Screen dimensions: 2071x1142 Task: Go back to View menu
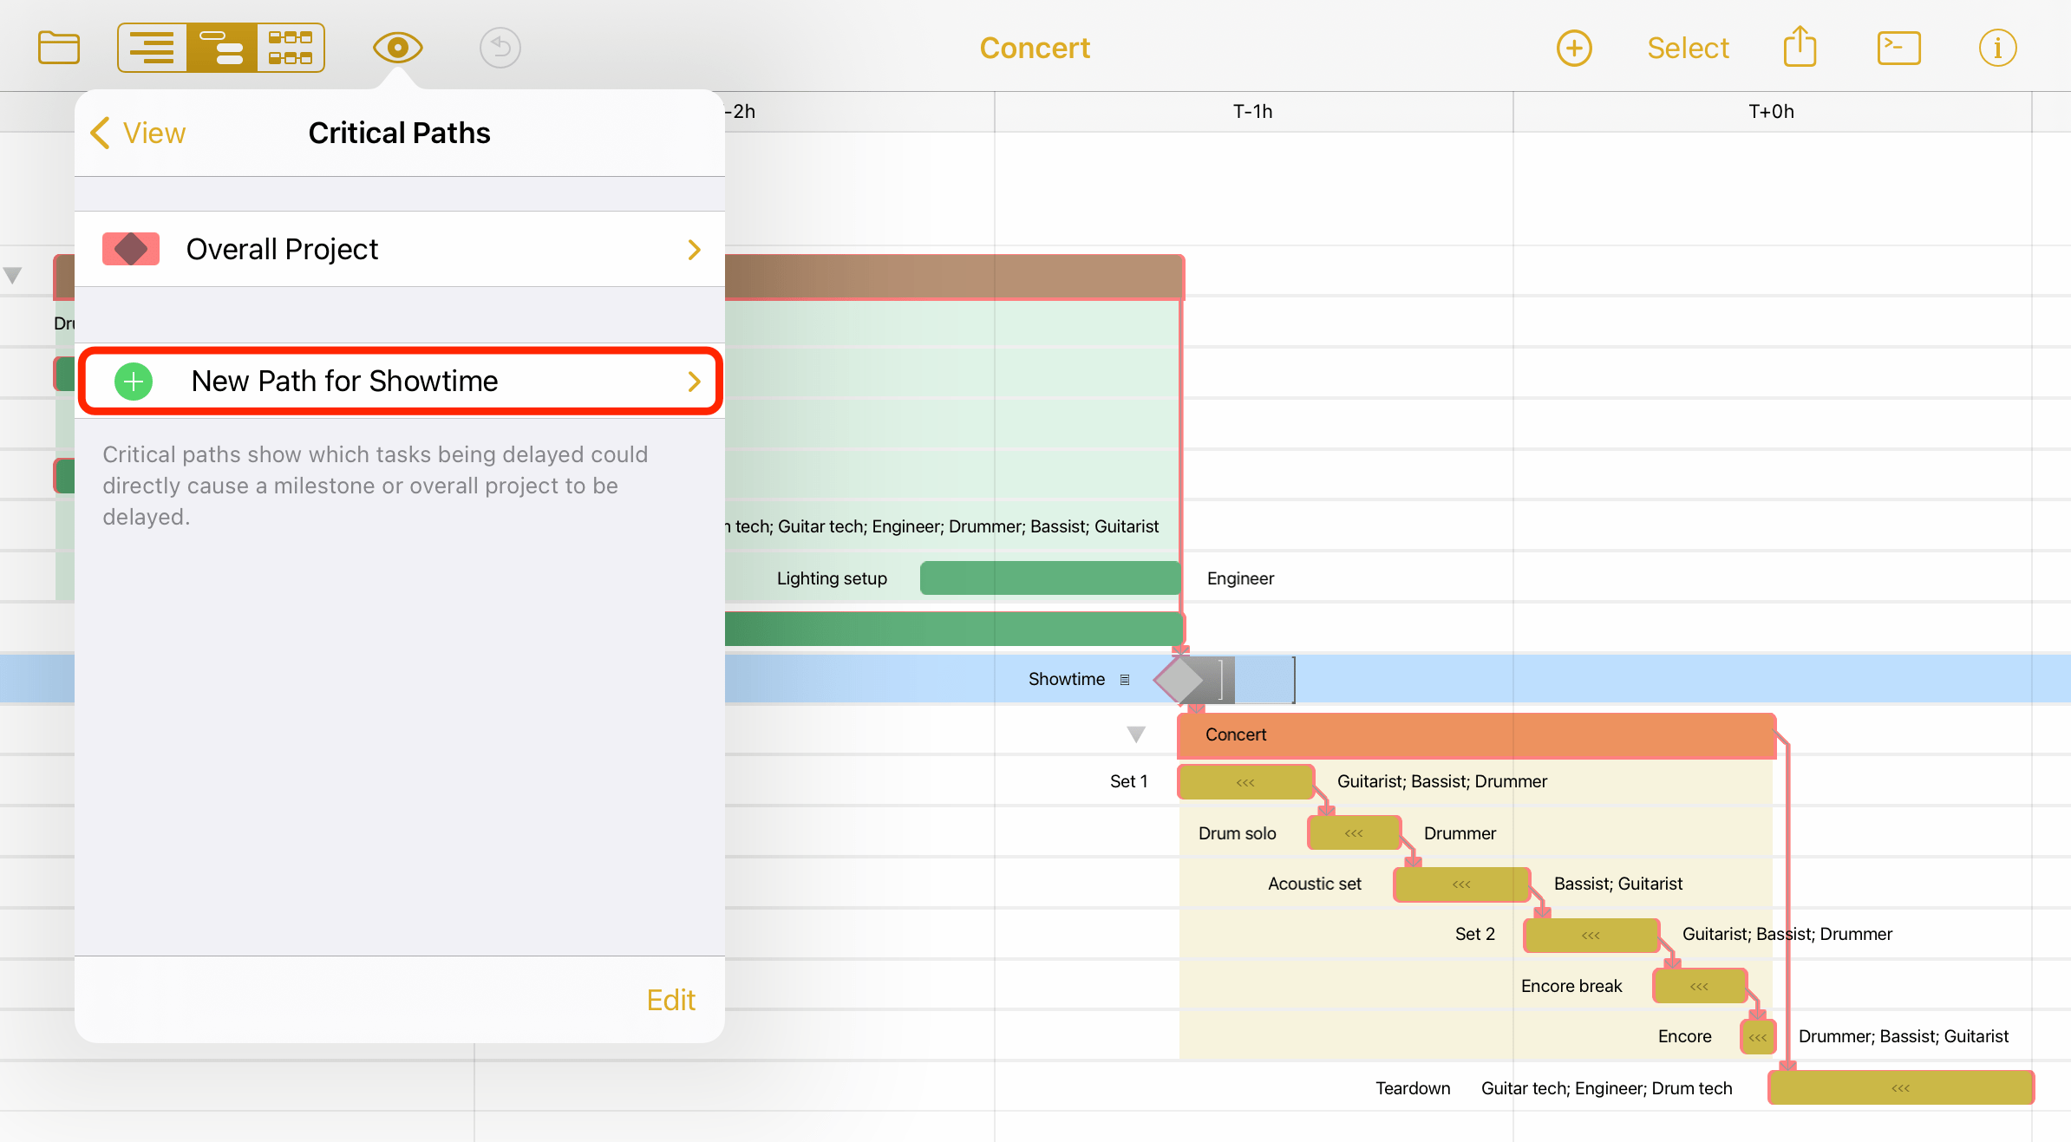click(138, 133)
